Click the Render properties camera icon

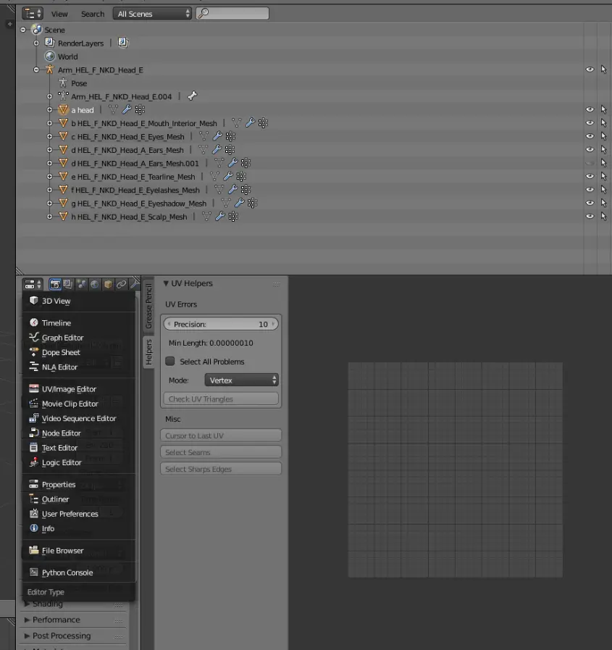pyautogui.click(x=55, y=285)
